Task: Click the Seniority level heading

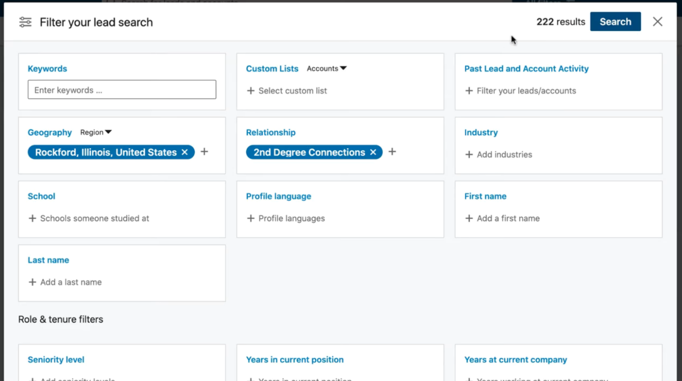Action: click(56, 360)
